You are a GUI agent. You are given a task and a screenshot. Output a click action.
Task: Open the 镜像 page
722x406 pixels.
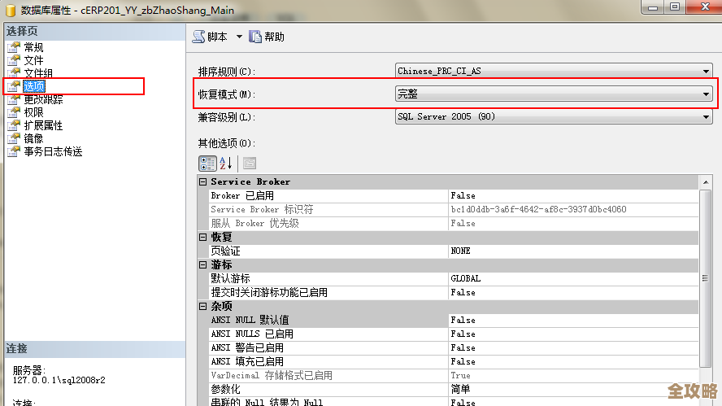pos(33,138)
